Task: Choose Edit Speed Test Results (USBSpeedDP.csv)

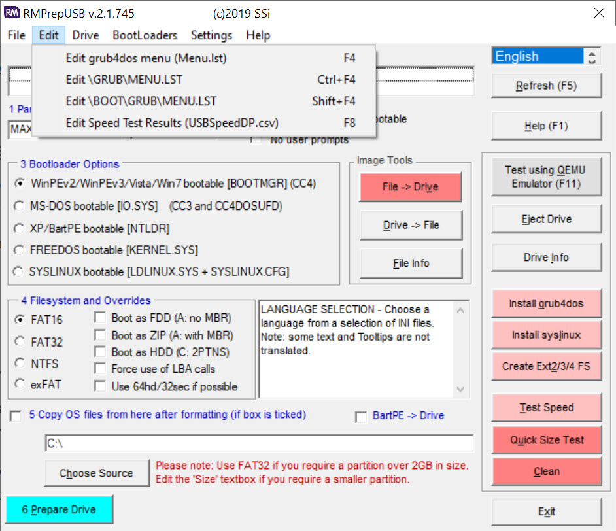Action: coord(203,123)
